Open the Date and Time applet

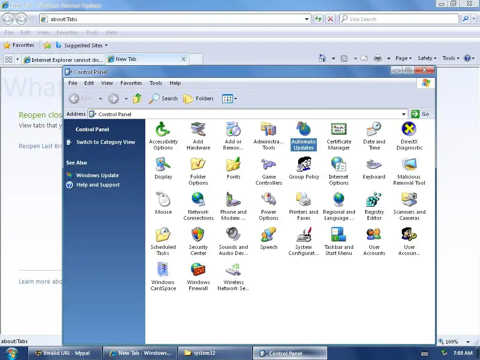click(x=374, y=136)
